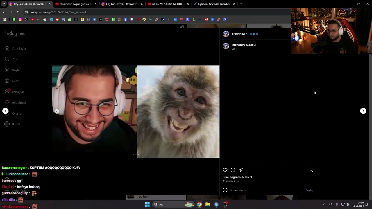The width and height of the screenshot is (372, 209).
Task: Click the taskbar Ara search box
Action: pyautogui.click(x=174, y=204)
